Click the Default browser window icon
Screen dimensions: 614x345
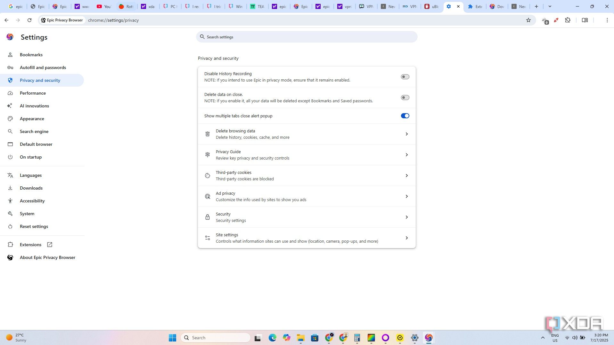pyautogui.click(x=10, y=144)
